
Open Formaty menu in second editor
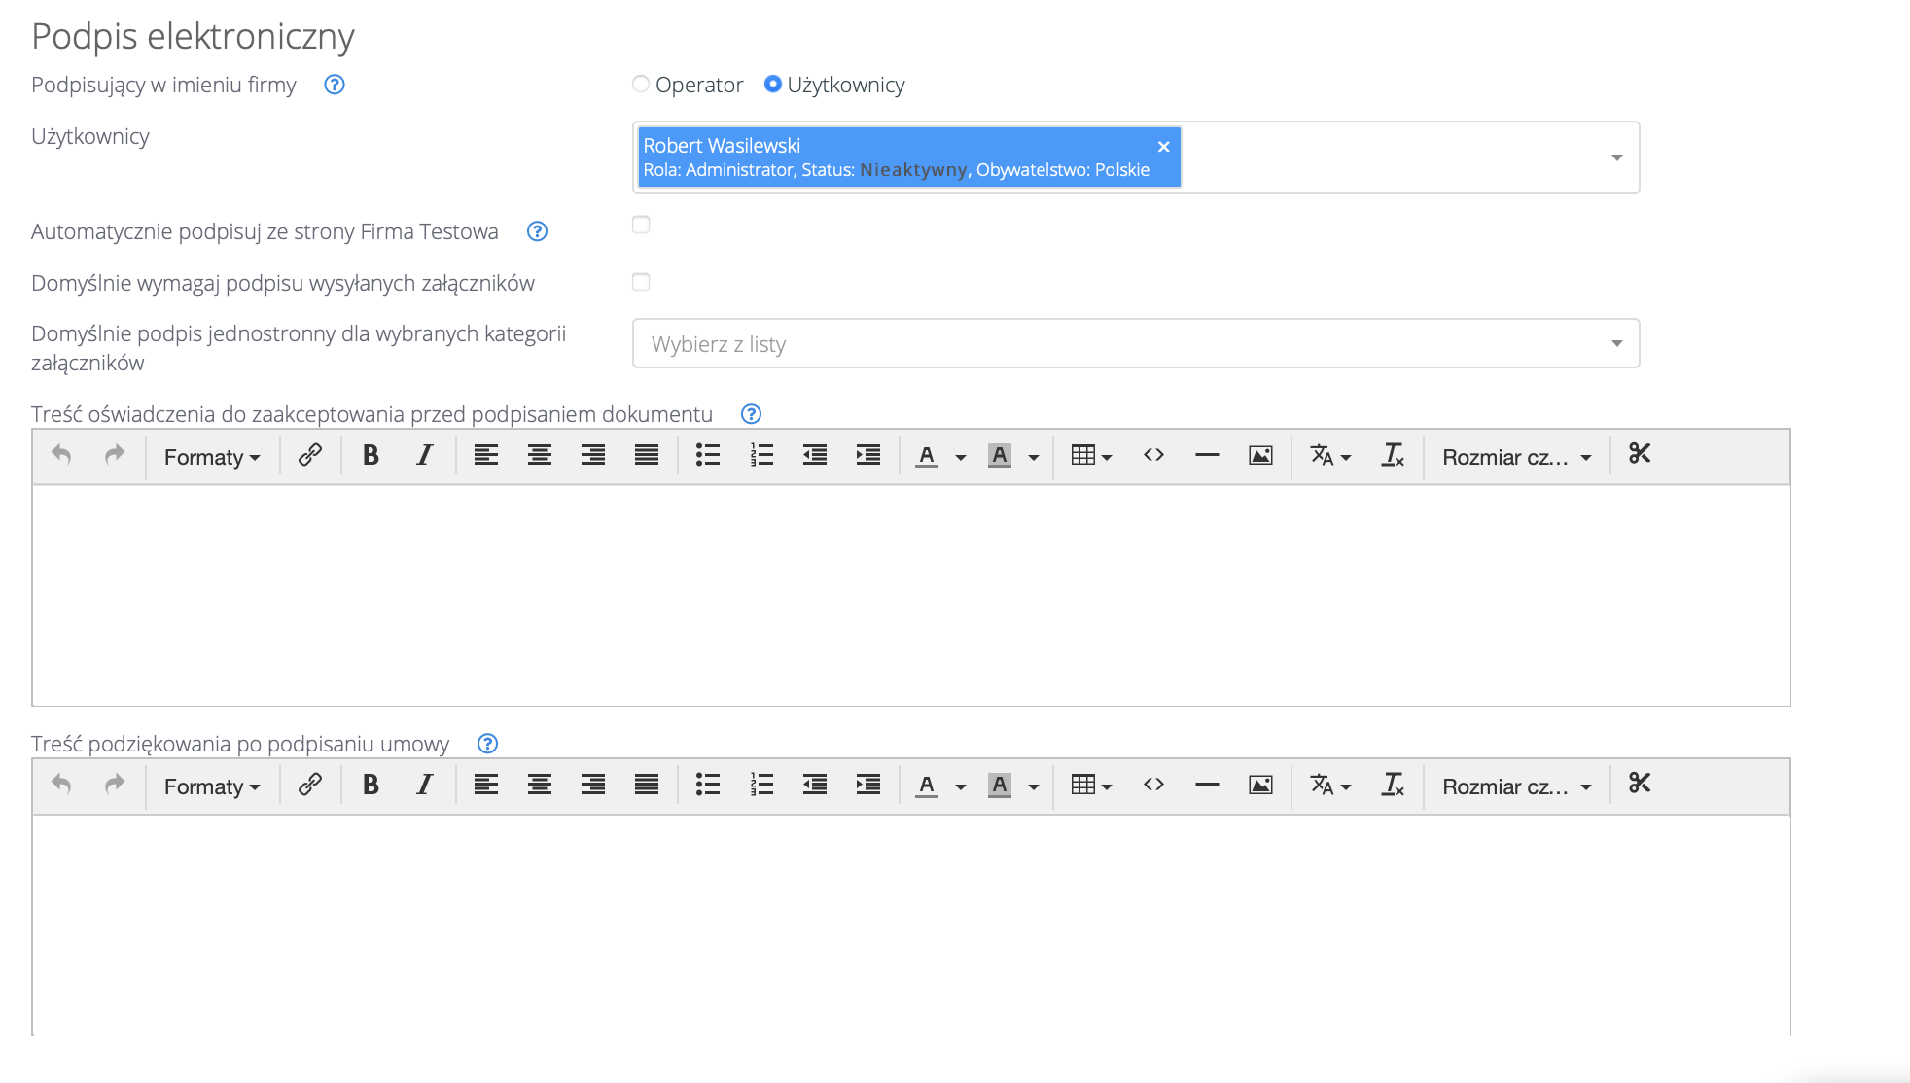212,786
